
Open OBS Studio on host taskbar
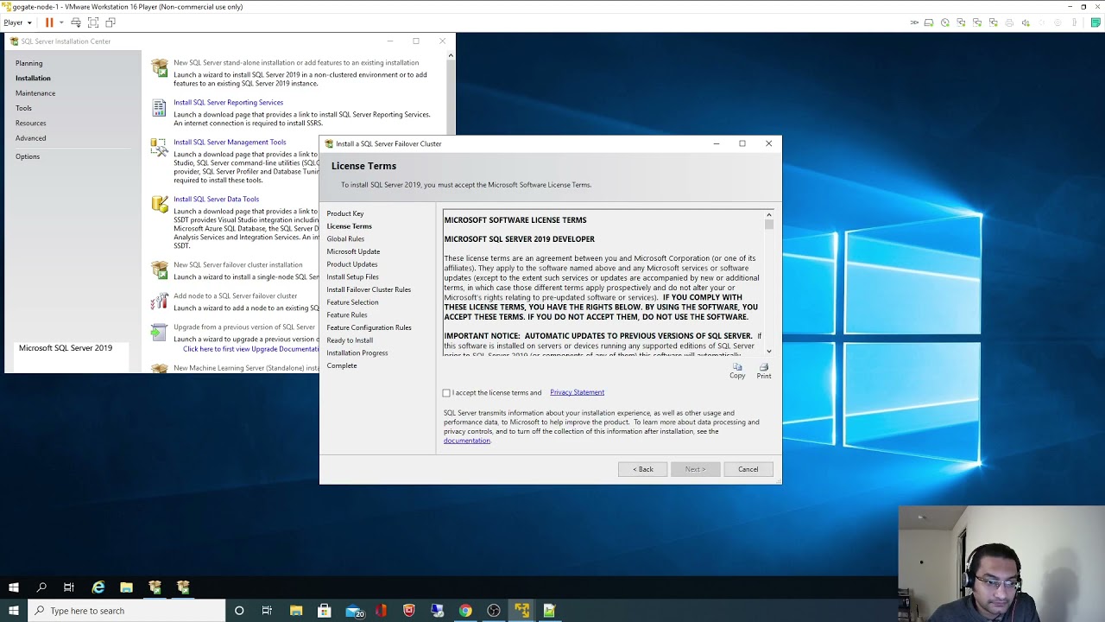494,611
